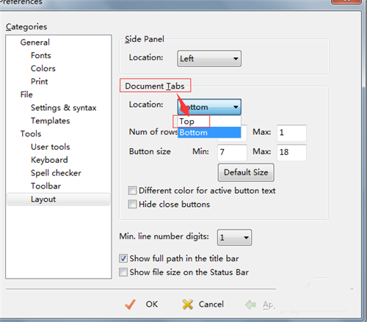Click the orange OK checkmark icon
367x322 pixels.
click(x=130, y=304)
